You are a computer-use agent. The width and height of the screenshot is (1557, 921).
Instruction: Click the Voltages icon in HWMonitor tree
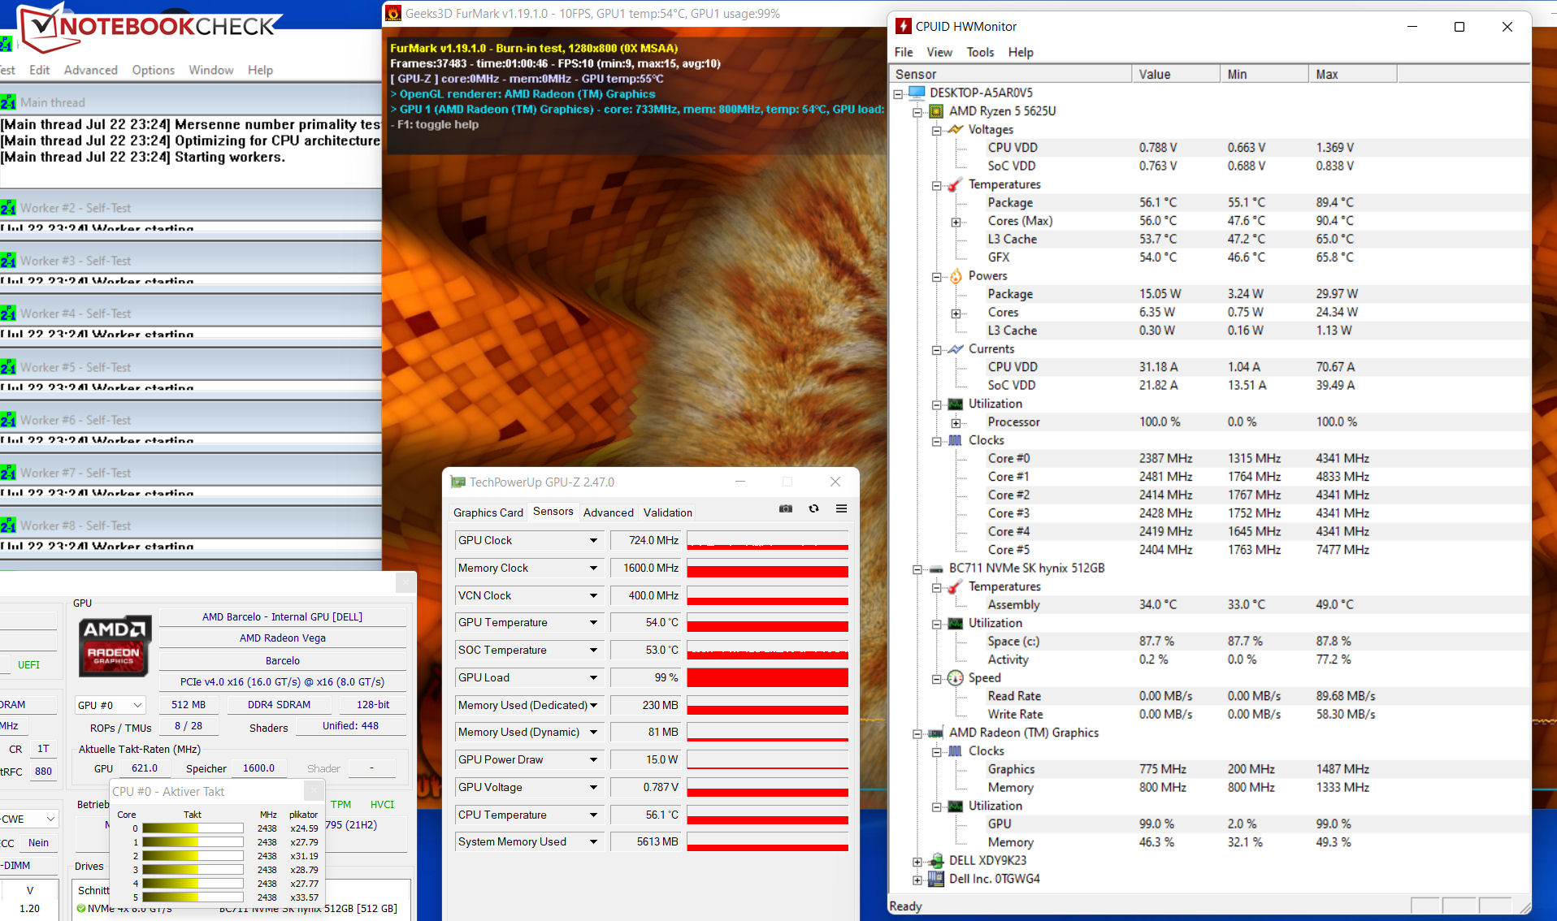coord(956,129)
